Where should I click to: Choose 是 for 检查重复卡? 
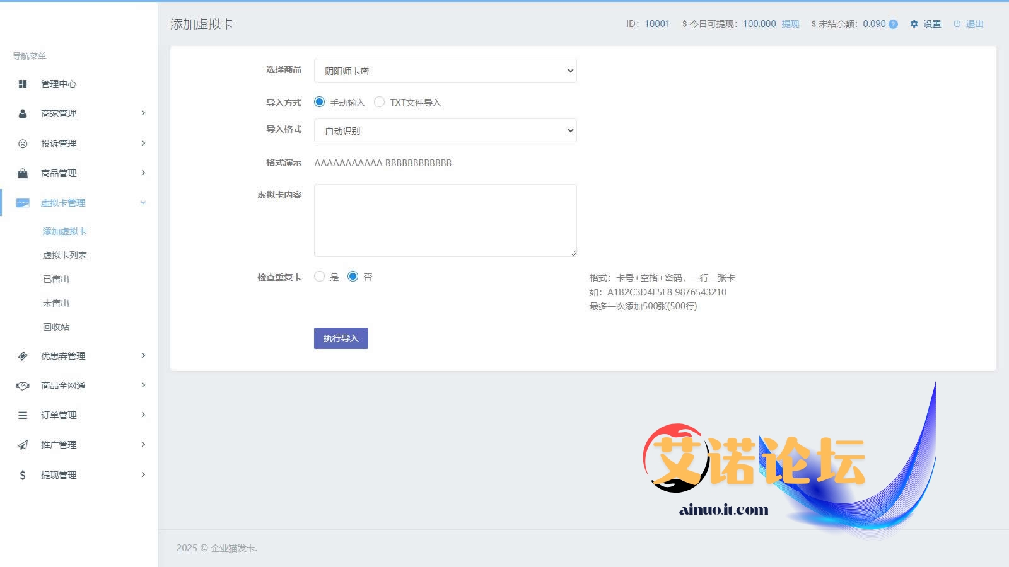click(x=320, y=277)
